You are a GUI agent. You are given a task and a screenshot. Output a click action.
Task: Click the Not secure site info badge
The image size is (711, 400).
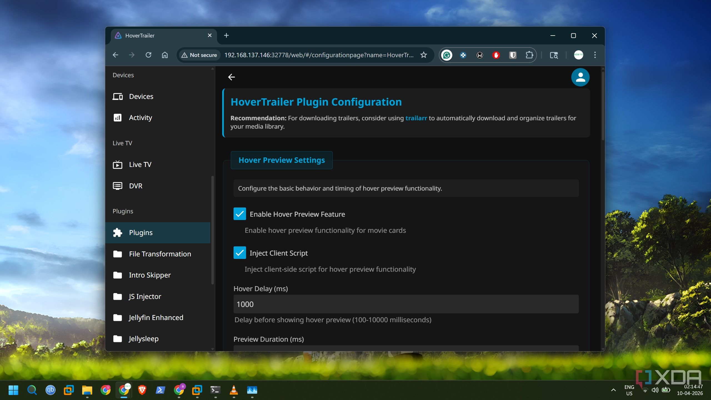tap(199, 55)
